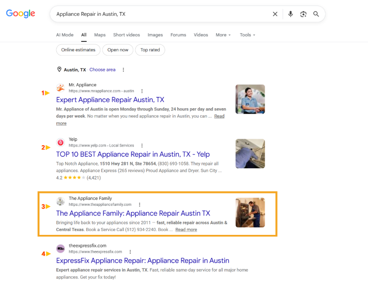Click the https://www.theappliancefamily.com URL
The height and width of the screenshot is (281, 368).
pos(100,205)
